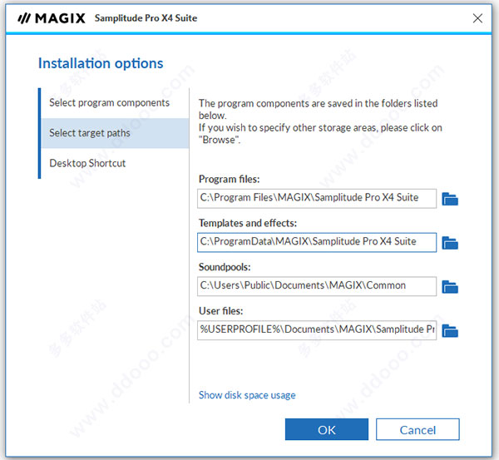Open Desktop Shortcut section
The width and height of the screenshot is (499, 460).
pyautogui.click(x=115, y=163)
